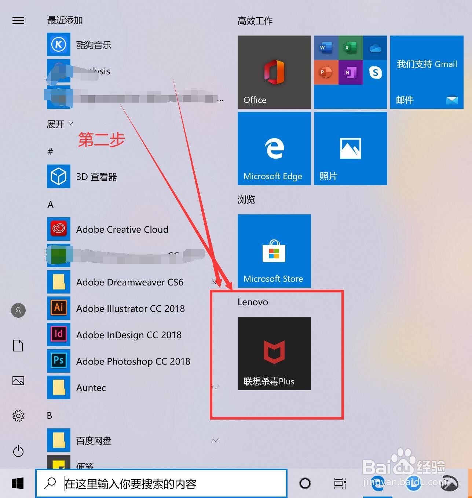Open the Auntec folder icon
Viewport: 472px width, 498px height.
(x=59, y=387)
